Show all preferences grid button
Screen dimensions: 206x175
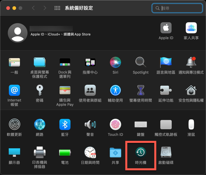coord(57,8)
